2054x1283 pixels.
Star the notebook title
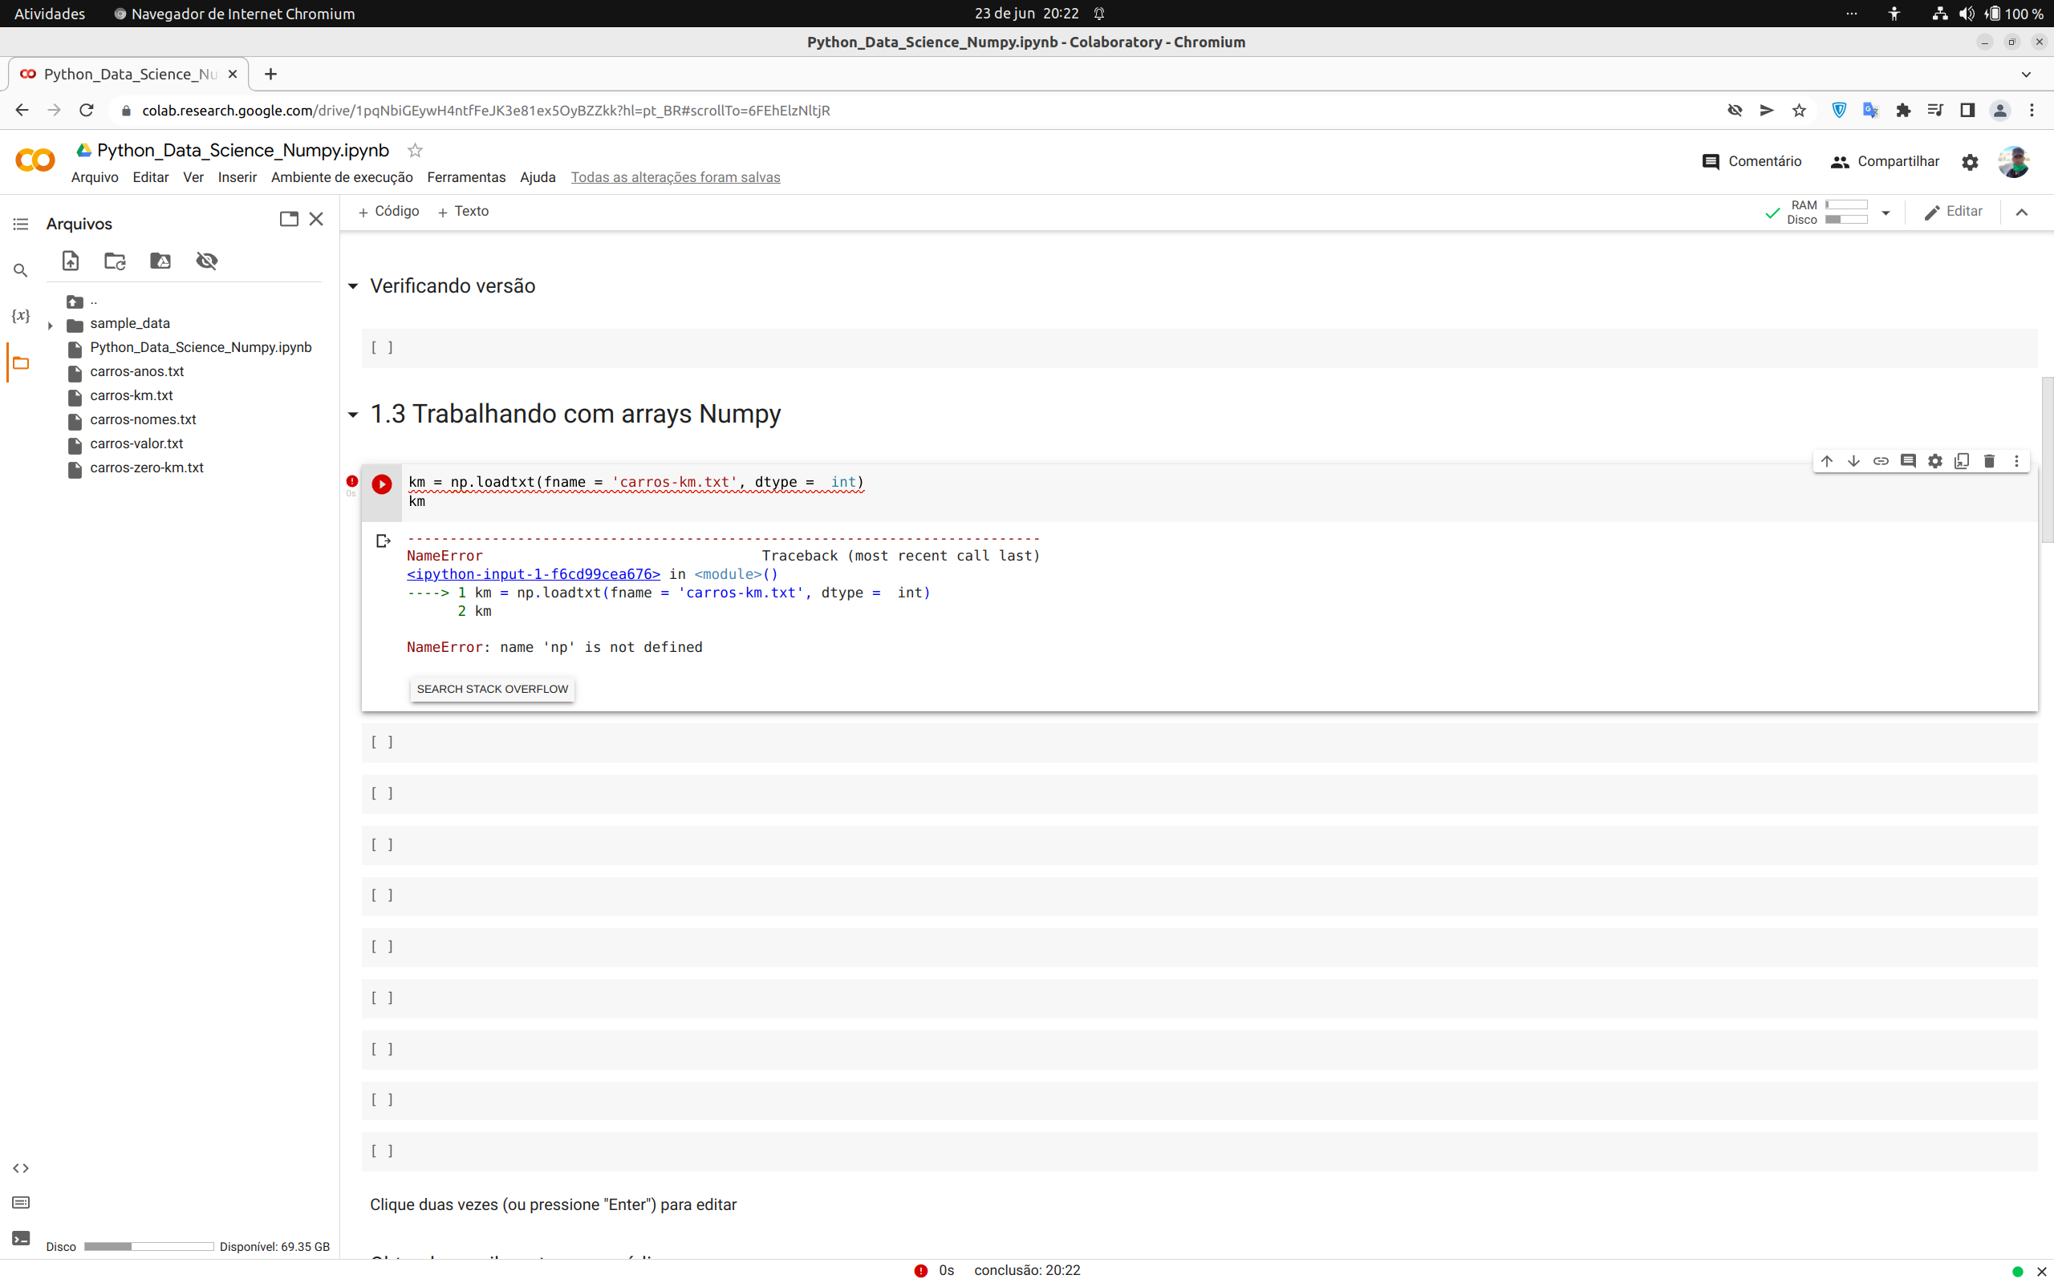pyautogui.click(x=415, y=150)
